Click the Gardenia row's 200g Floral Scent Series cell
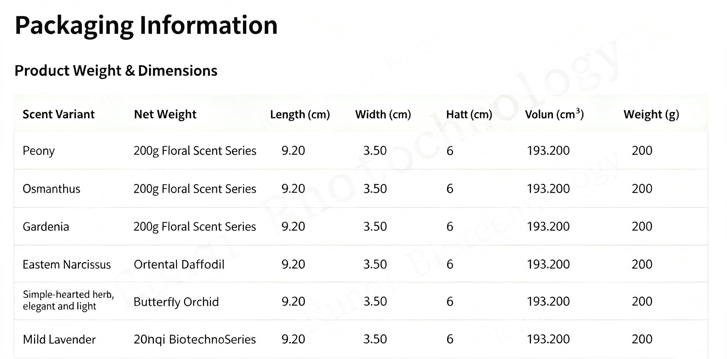The width and height of the screenshot is (727, 359). pos(195,227)
